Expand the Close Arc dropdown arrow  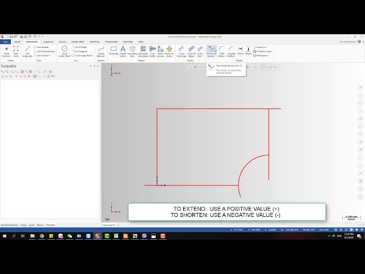pos(267,47)
